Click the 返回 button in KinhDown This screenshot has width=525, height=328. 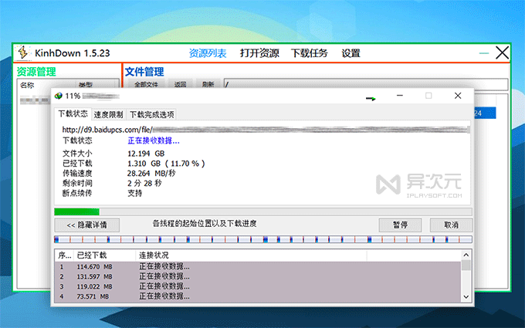click(180, 84)
